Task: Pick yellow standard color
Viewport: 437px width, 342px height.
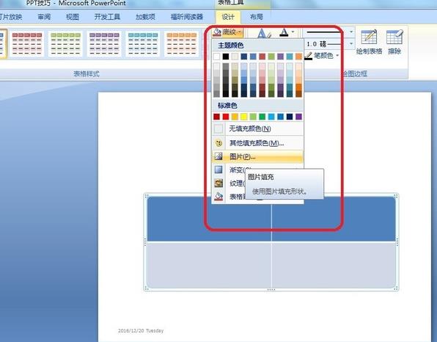Action: [244, 117]
